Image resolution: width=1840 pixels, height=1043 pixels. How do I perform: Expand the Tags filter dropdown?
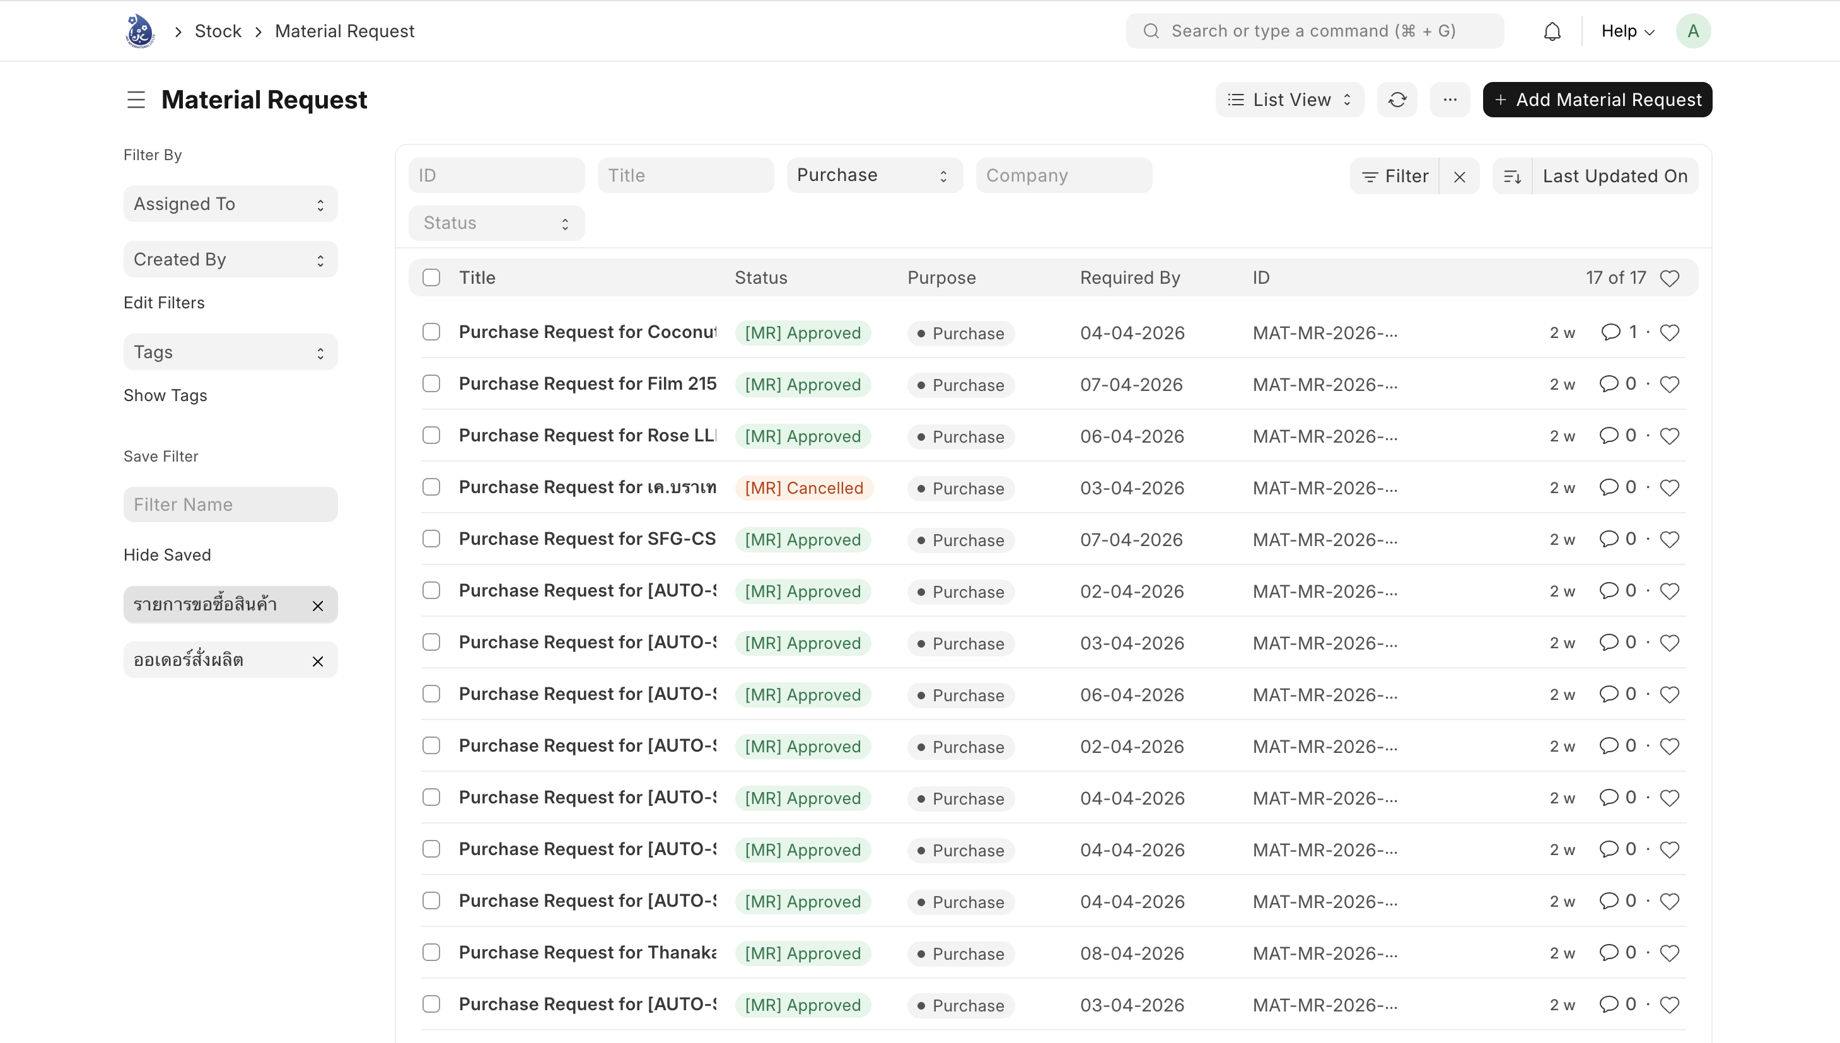[x=231, y=352]
